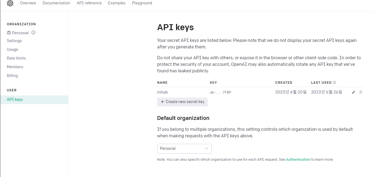Switch to the Examples tab
The height and width of the screenshot is (177, 373).
117,3
